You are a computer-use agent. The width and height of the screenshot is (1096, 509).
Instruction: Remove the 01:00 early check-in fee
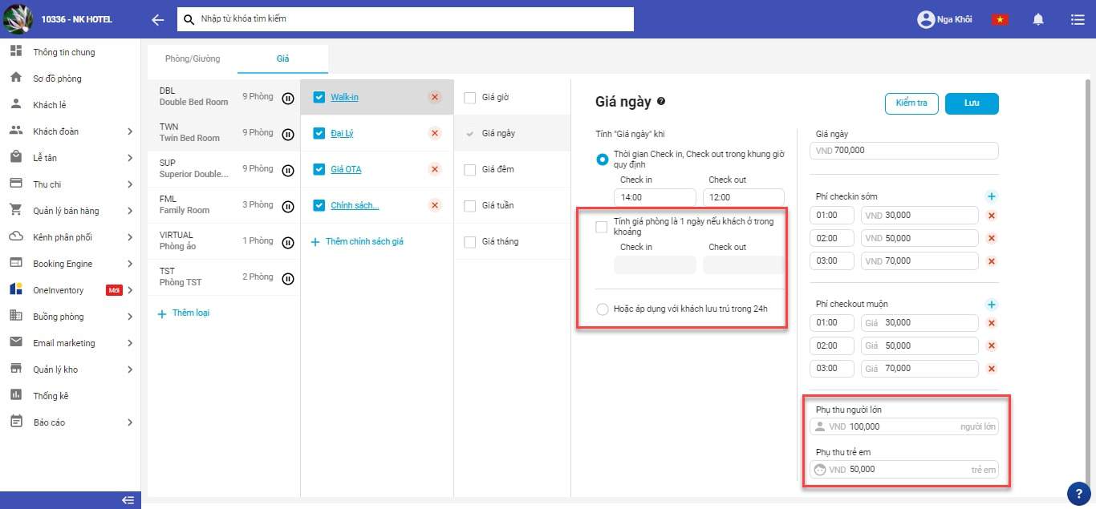[x=992, y=216]
